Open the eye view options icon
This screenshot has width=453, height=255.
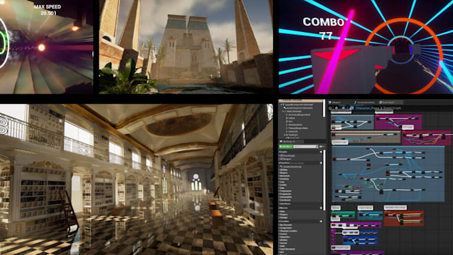pyautogui.click(x=321, y=146)
